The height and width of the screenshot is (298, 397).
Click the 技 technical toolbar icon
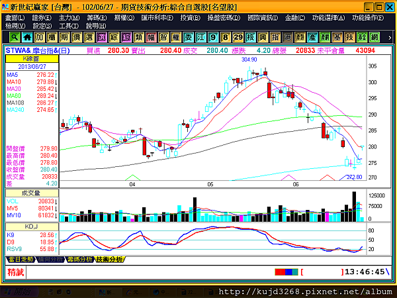pyautogui.click(x=349, y=38)
